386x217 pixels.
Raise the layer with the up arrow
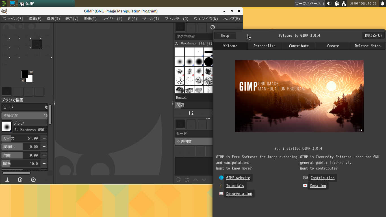click(x=196, y=180)
